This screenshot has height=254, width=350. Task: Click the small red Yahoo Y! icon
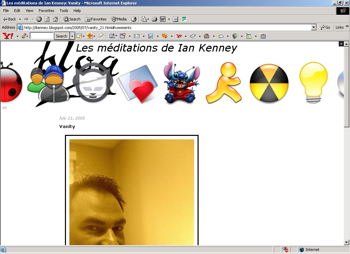click(179, 36)
